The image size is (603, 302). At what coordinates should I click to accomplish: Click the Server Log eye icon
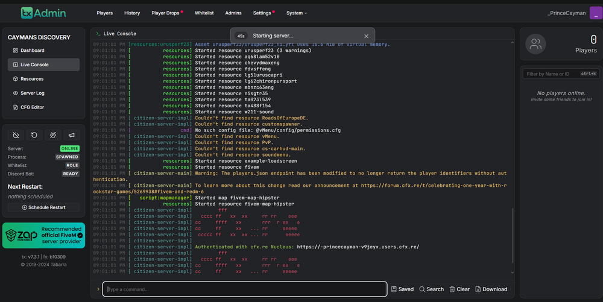(16, 93)
